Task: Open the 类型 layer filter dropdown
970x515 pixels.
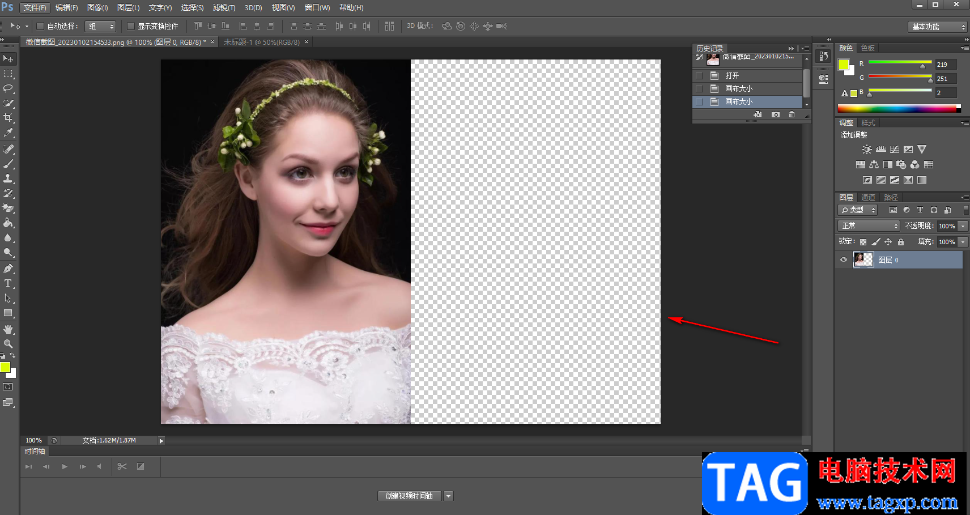Action: [x=857, y=210]
